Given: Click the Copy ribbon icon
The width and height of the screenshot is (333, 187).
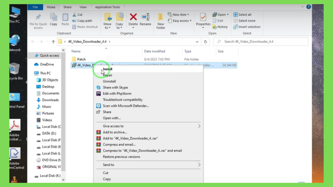Looking at the screenshot, I should point(54,17).
